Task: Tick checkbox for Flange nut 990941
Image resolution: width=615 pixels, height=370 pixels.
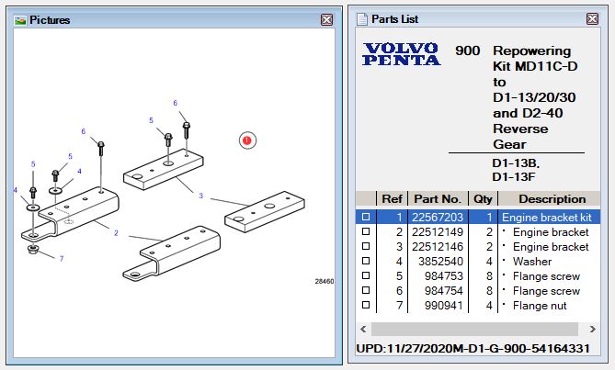Action: point(366,305)
